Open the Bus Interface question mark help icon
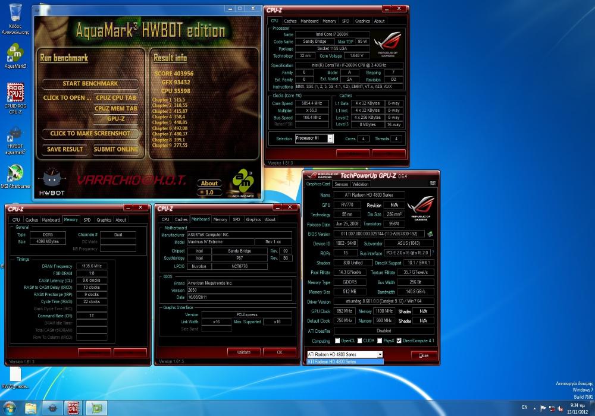This screenshot has height=416, width=595. pyautogui.click(x=433, y=253)
